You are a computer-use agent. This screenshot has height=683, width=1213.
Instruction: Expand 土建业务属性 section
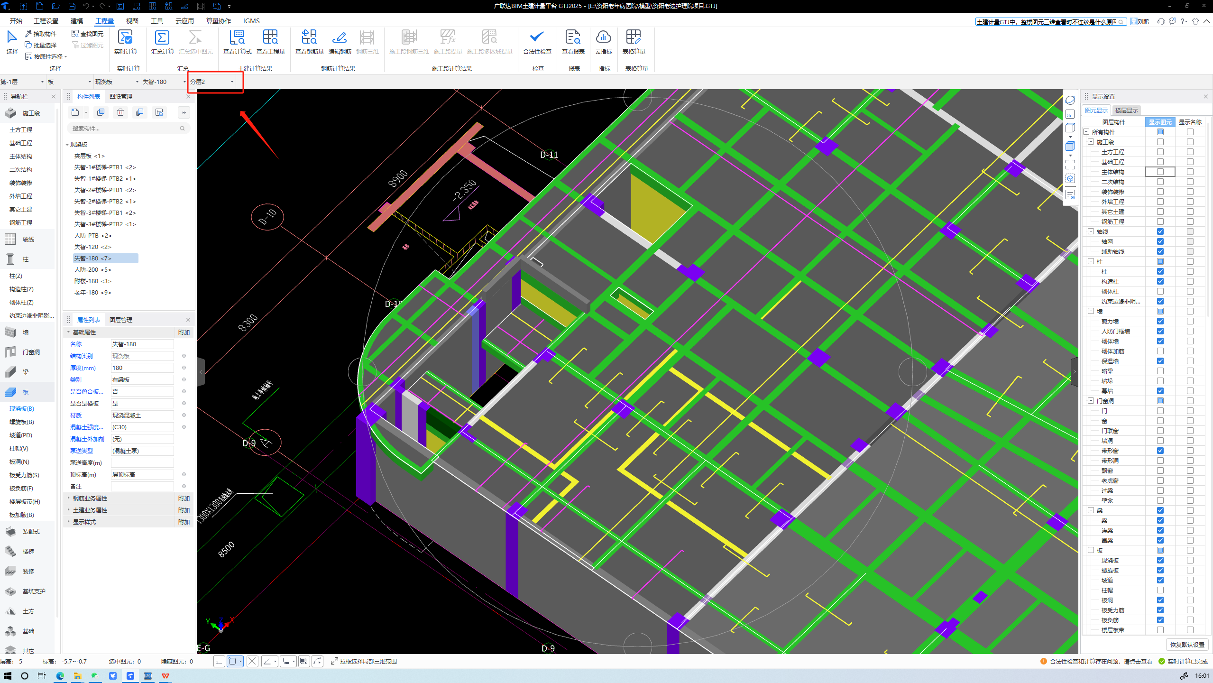pos(69,510)
